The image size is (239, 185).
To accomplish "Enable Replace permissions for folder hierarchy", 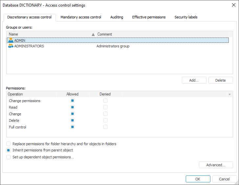I will (x=9, y=144).
